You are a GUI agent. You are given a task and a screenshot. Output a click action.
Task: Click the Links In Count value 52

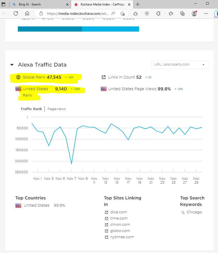coord(139,77)
